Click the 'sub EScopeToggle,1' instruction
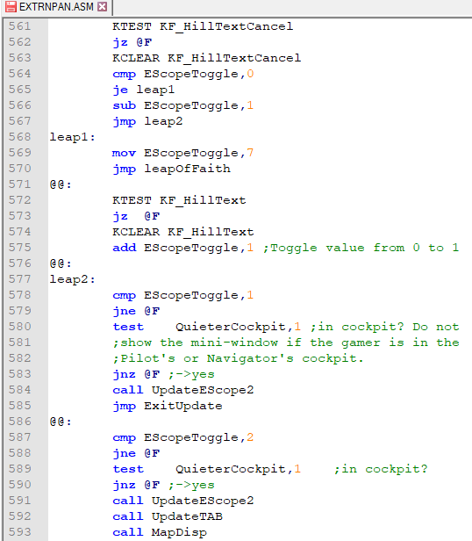 [x=183, y=105]
